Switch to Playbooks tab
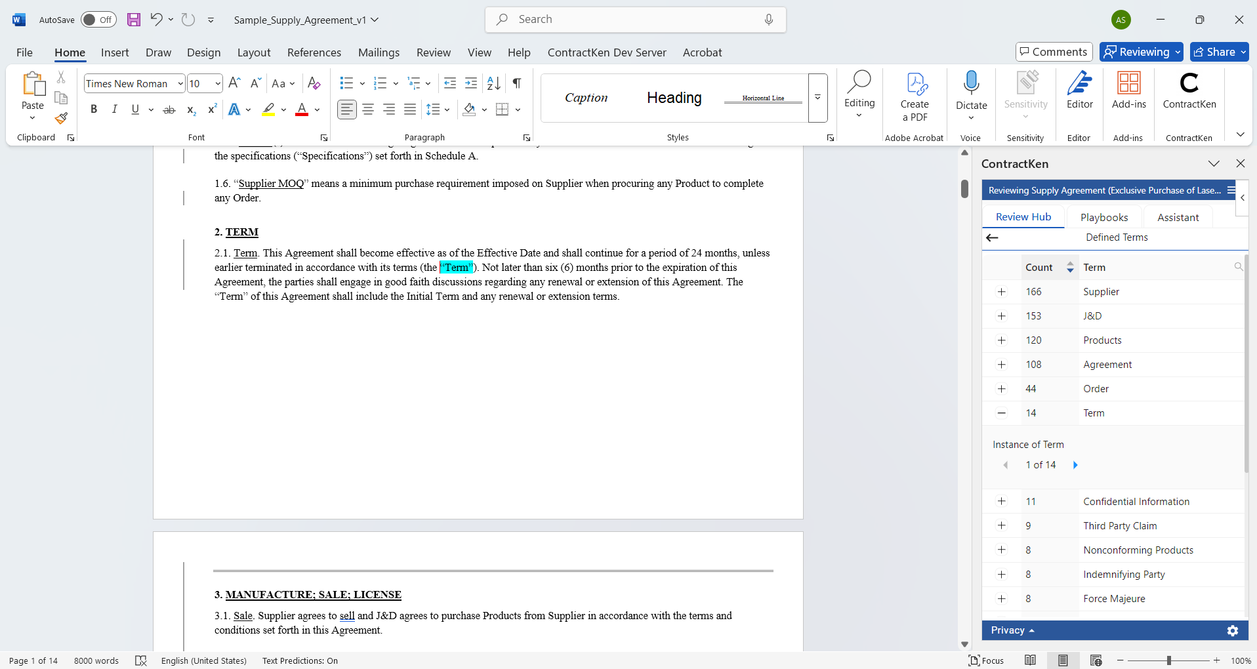1257x669 pixels. point(1104,217)
